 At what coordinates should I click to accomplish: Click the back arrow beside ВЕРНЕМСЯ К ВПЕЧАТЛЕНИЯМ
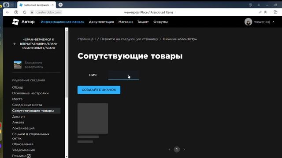[15, 44]
